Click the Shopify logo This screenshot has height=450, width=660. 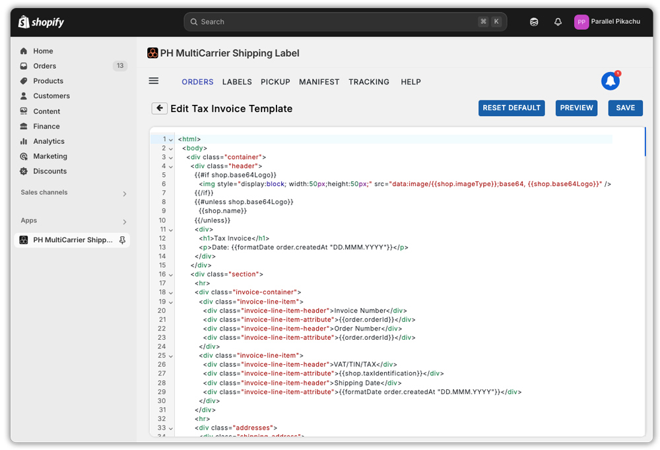coord(41,22)
